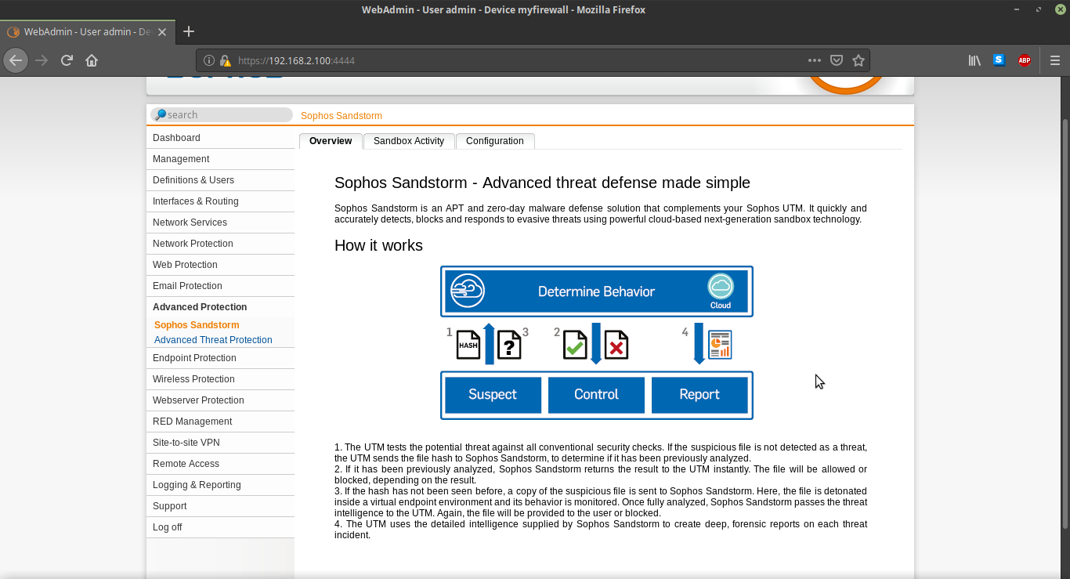Viewport: 1070px width, 579px height.
Task: Open the Firefox hamburger menu
Action: click(x=1054, y=60)
